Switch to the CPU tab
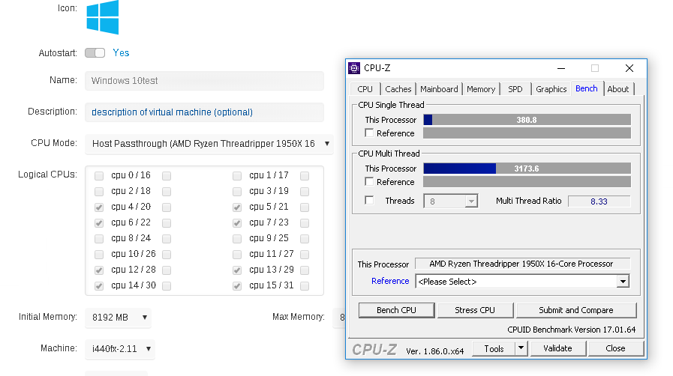Viewport: 673px width, 376px height. pos(365,89)
